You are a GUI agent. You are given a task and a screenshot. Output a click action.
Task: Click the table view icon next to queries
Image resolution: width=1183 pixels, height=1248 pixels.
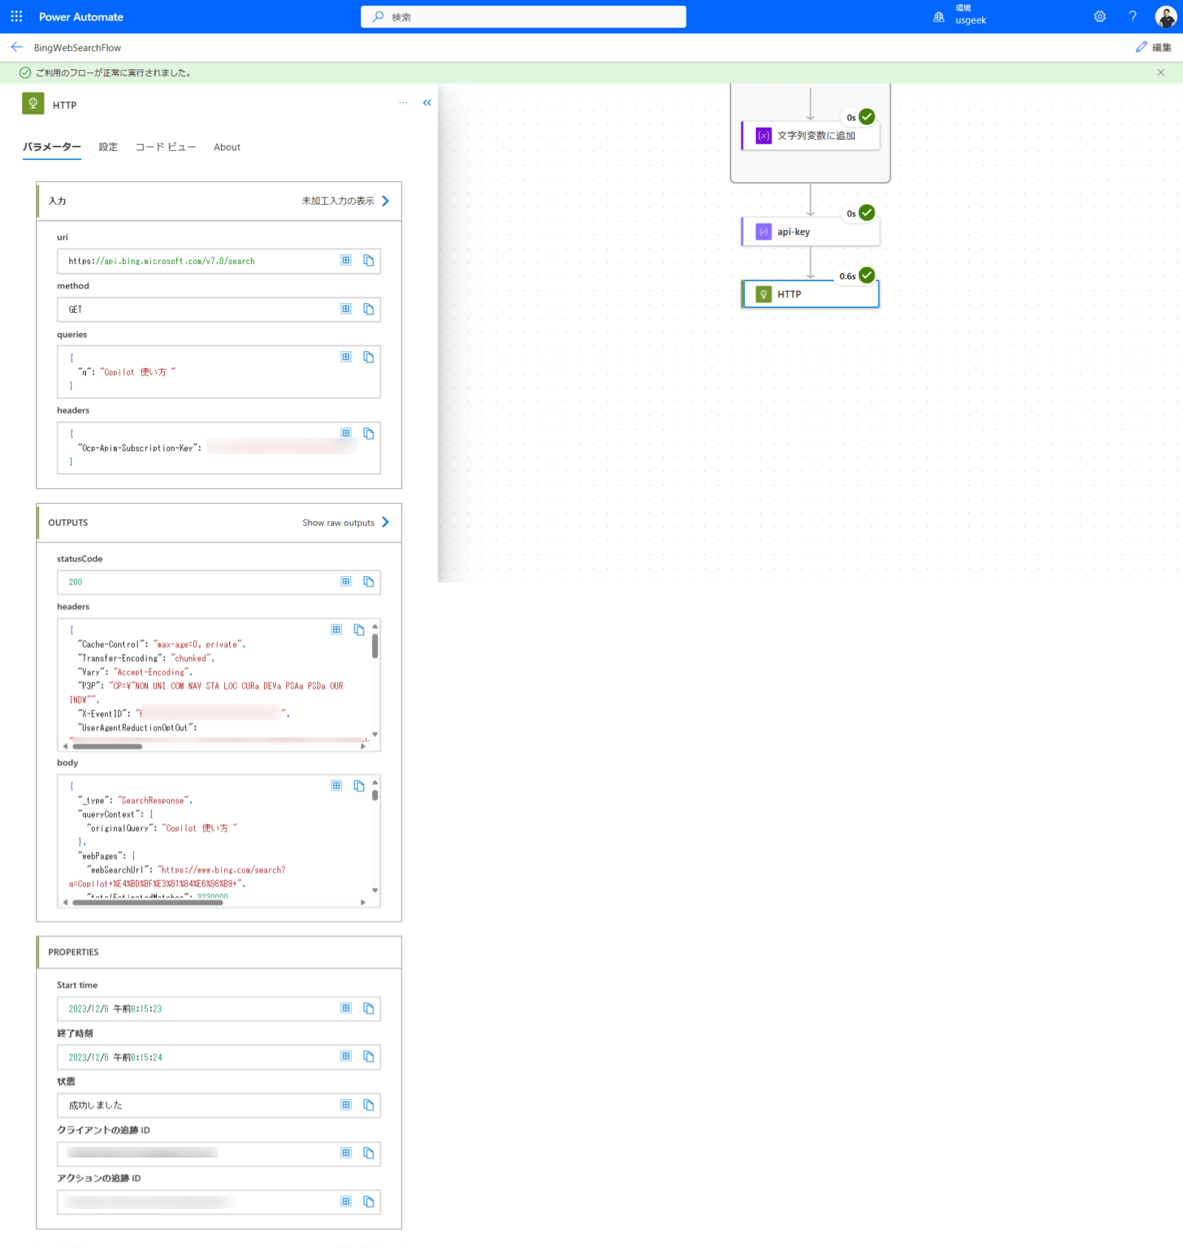click(x=345, y=356)
